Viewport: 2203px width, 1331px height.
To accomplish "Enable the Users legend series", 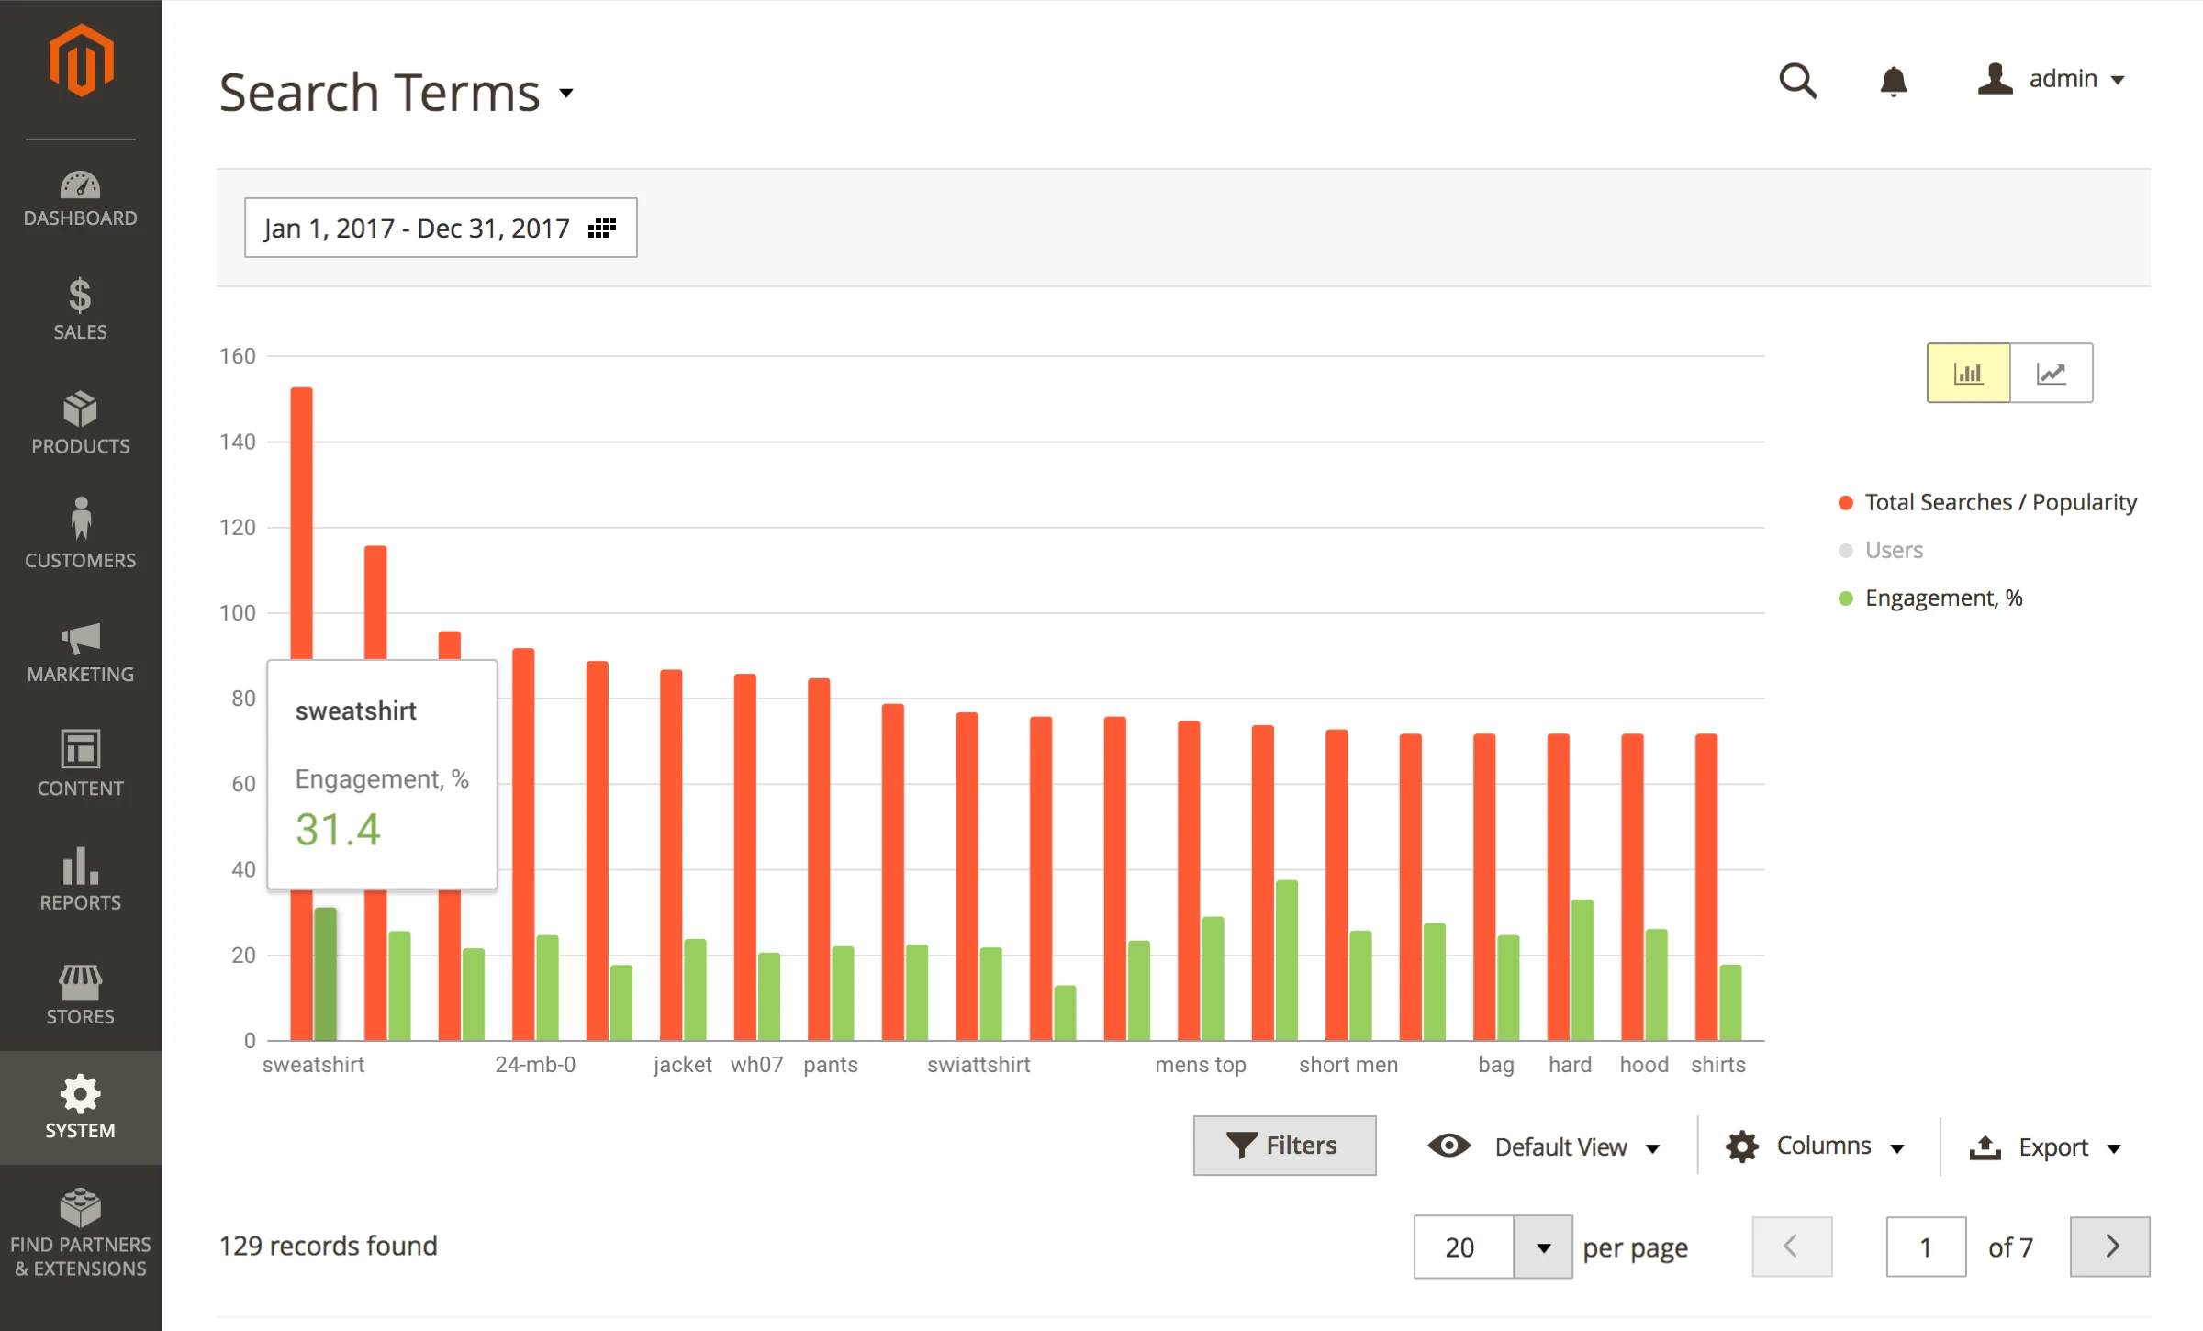I will point(1893,550).
